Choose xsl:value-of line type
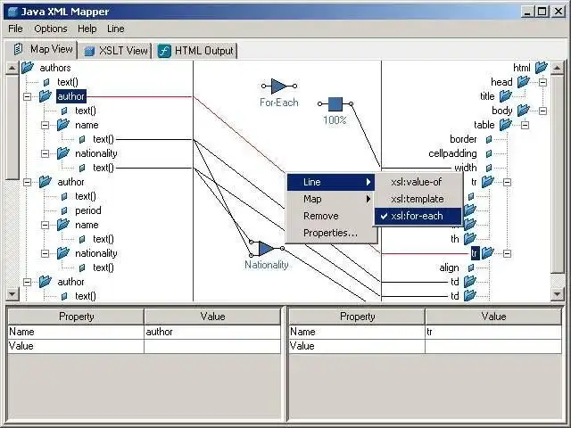Image resolution: width=571 pixels, height=428 pixels. pyautogui.click(x=418, y=182)
